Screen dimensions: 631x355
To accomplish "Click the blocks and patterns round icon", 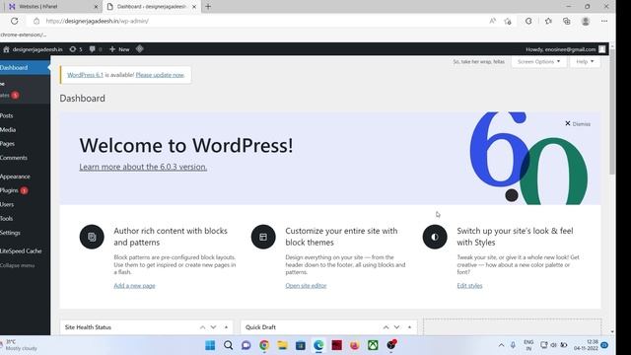I will pos(92,237).
